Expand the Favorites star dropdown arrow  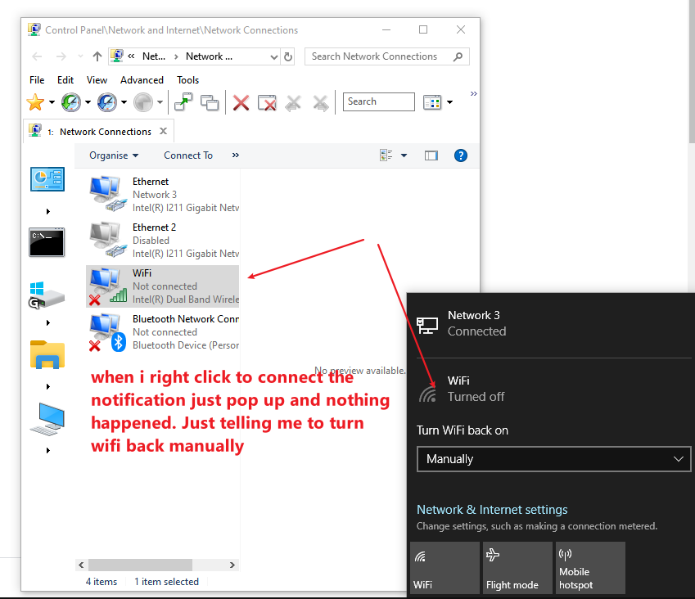pos(52,102)
